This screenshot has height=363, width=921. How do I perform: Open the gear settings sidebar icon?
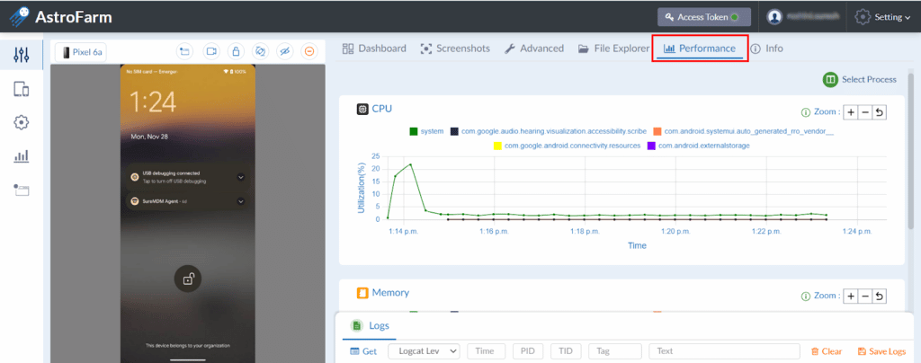(x=22, y=122)
